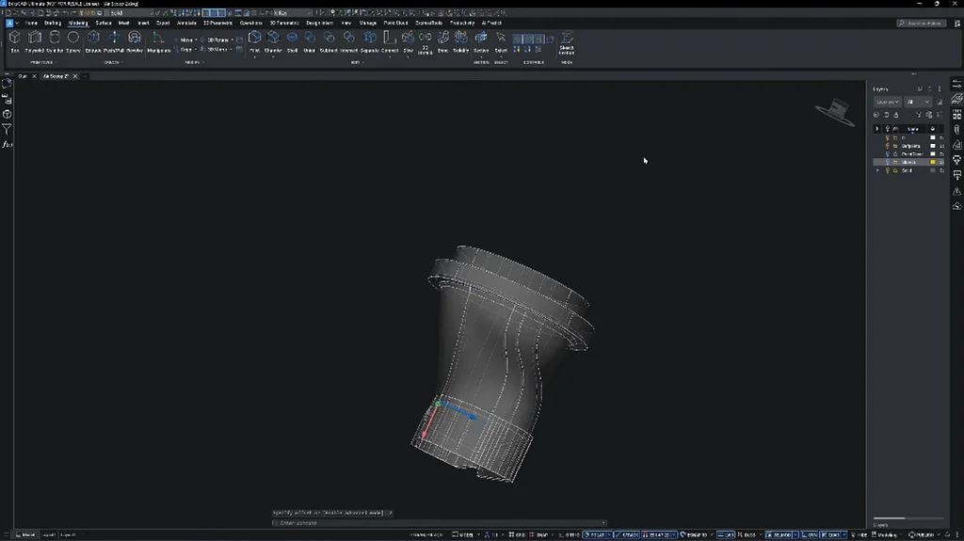
Task: Expand the application menu arrow
Action: [17, 24]
